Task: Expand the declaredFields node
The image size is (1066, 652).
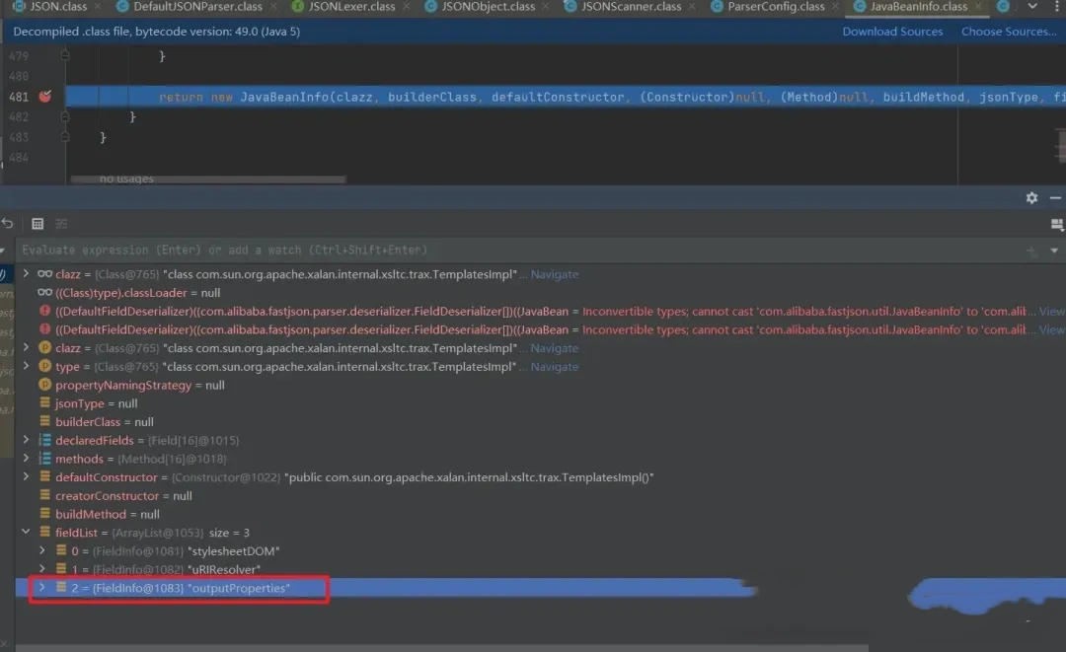Action: click(26, 440)
